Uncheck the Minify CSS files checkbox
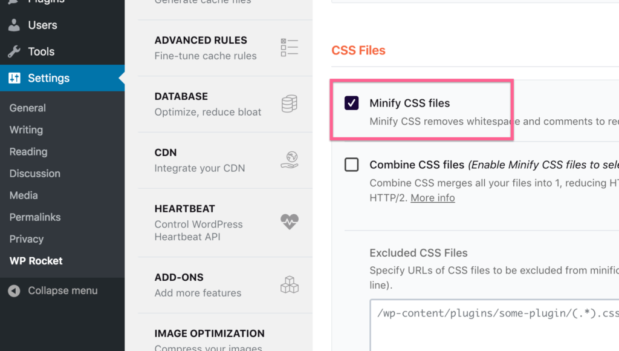This screenshot has height=351, width=619. (x=351, y=103)
